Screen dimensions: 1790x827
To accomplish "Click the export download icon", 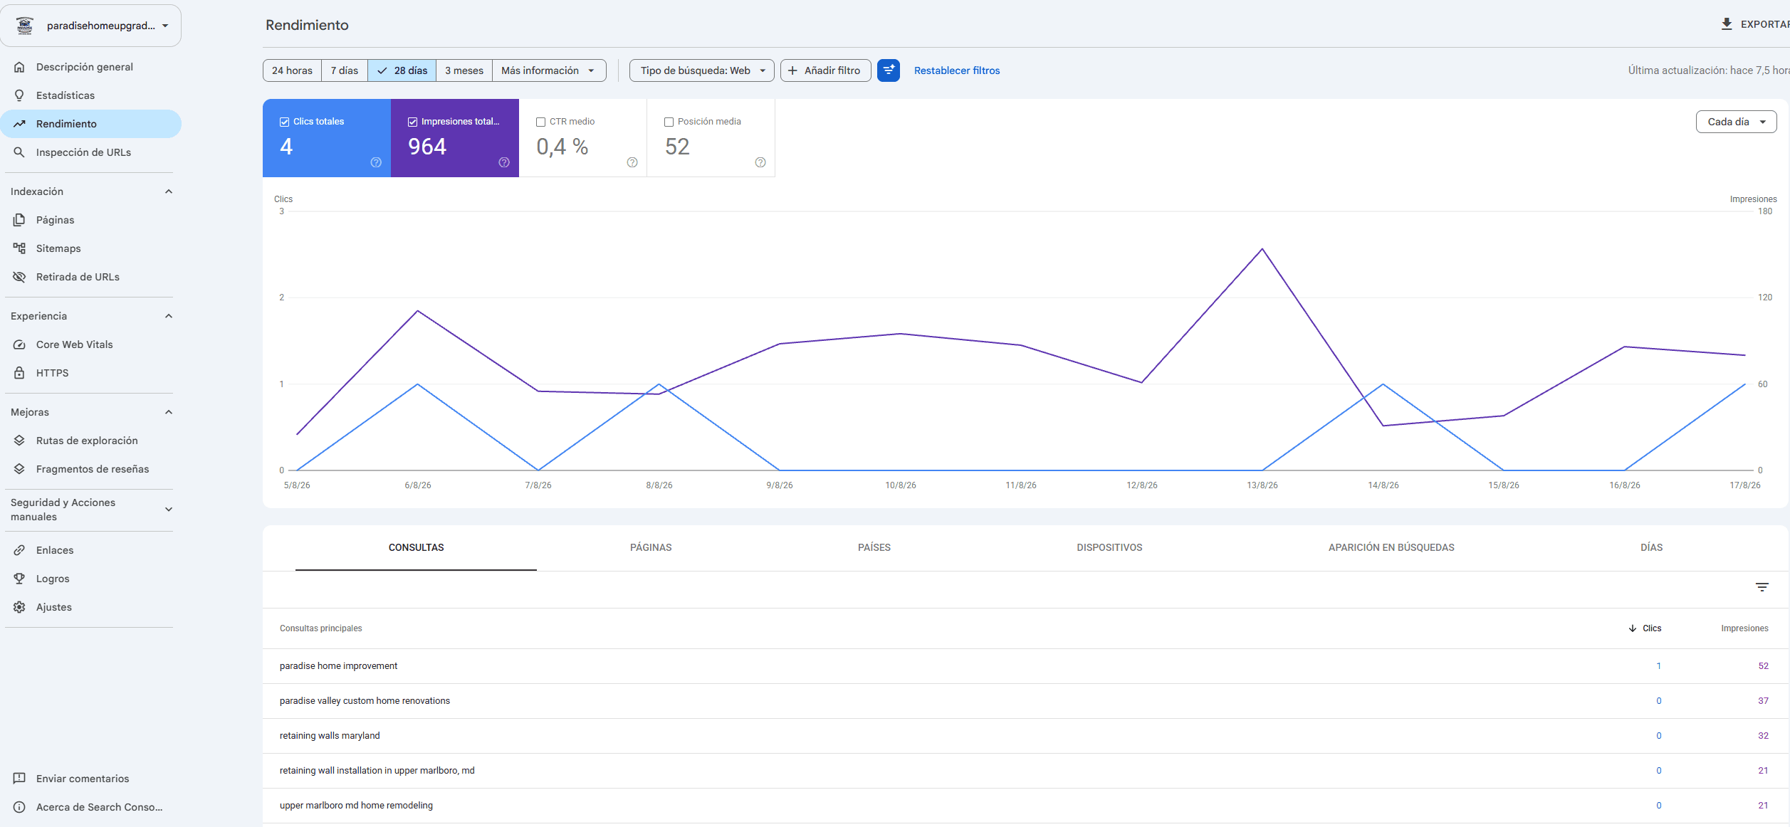I will pyautogui.click(x=1727, y=24).
